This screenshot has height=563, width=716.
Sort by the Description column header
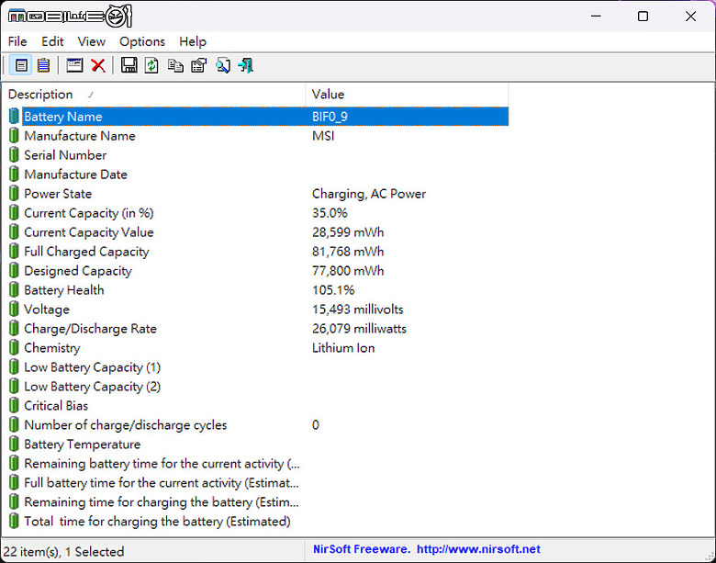click(153, 94)
